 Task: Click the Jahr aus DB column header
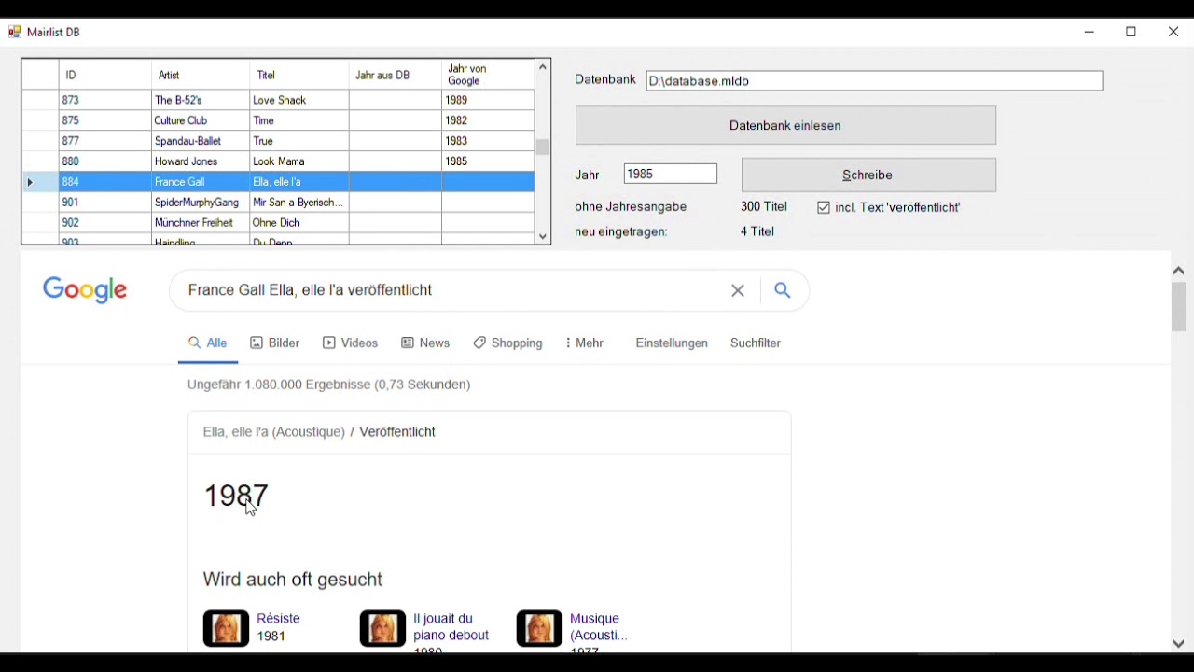point(396,76)
